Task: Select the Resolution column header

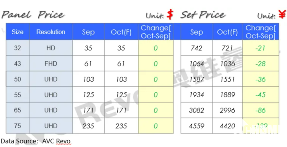Action: click(x=51, y=32)
